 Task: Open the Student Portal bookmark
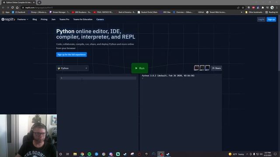148,12
